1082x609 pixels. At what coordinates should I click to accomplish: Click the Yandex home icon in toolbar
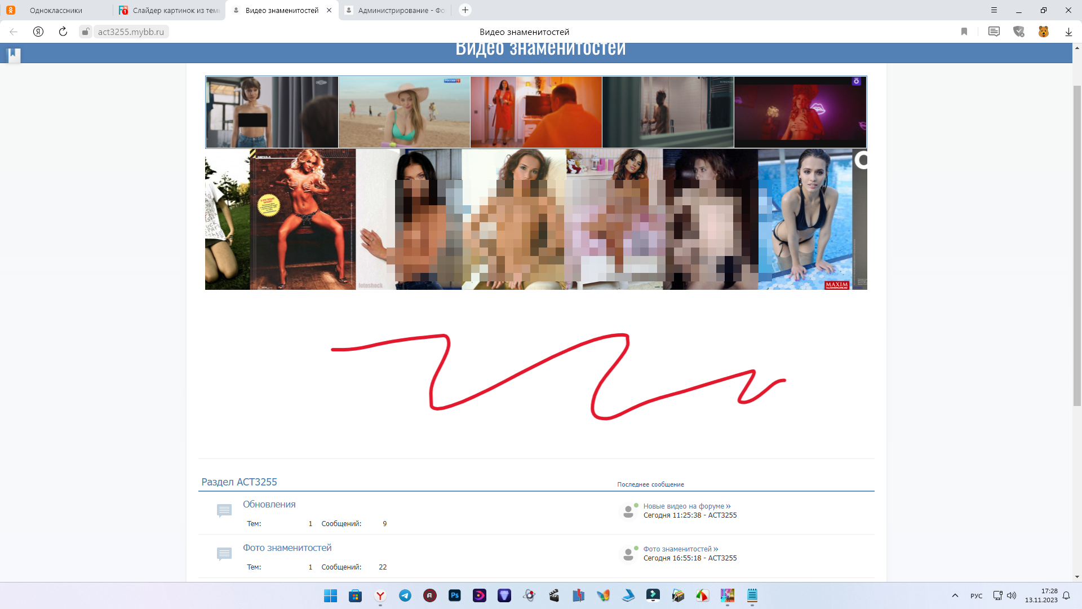tap(38, 32)
